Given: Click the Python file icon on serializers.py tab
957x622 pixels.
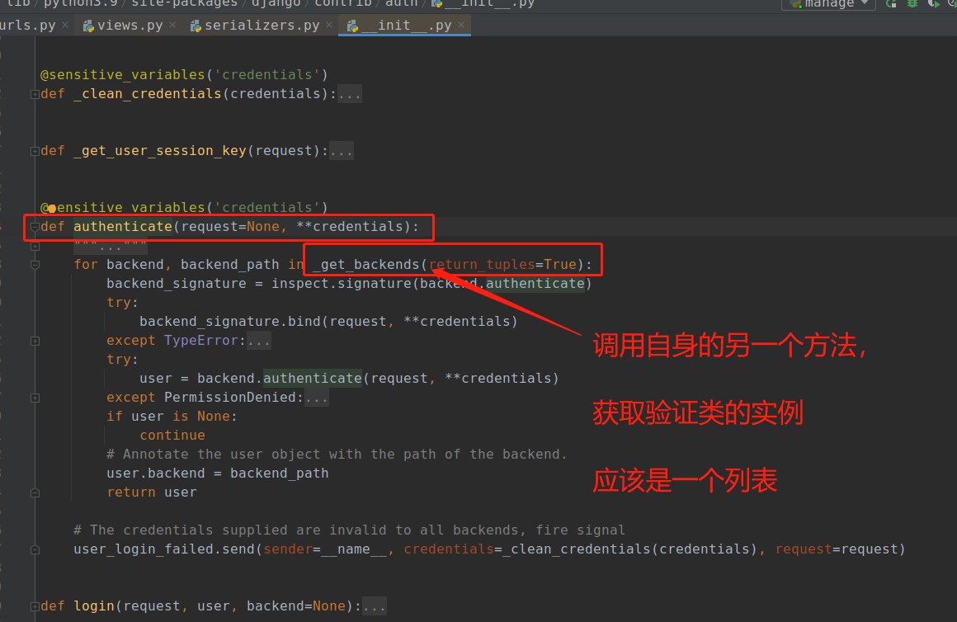Looking at the screenshot, I should coord(196,26).
